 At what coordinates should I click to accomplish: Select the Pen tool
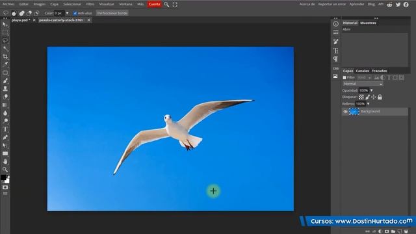coord(5,137)
